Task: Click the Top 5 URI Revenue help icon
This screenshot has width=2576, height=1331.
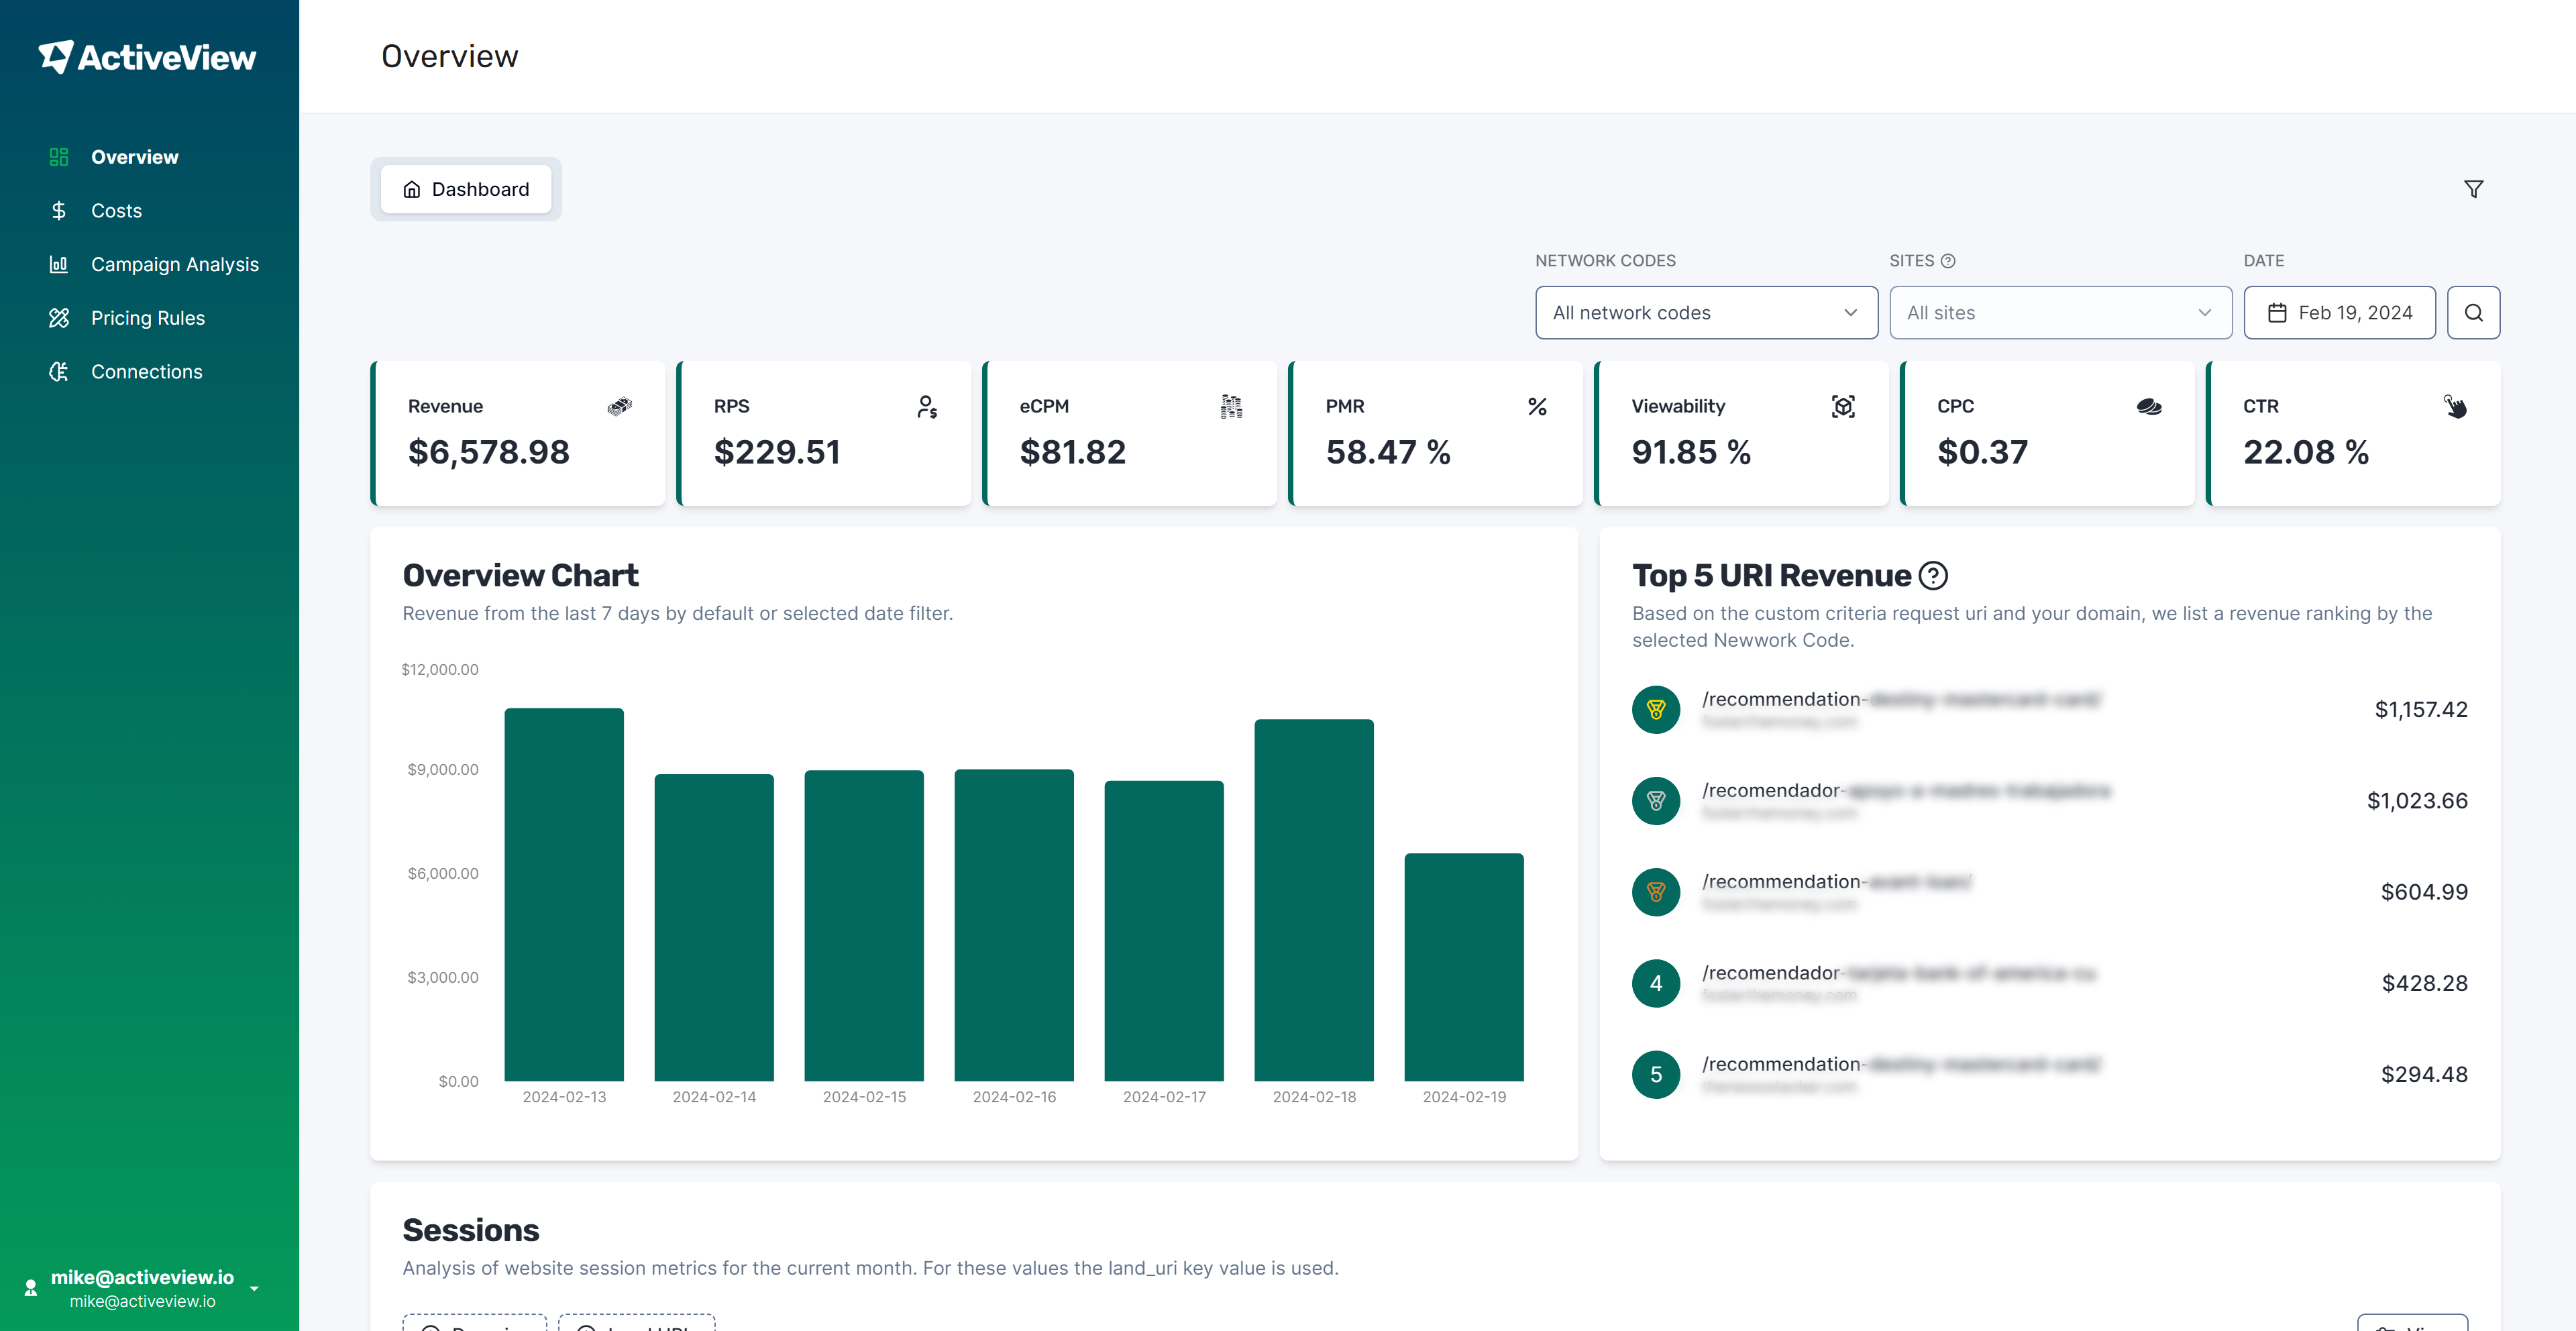Action: tap(1934, 576)
